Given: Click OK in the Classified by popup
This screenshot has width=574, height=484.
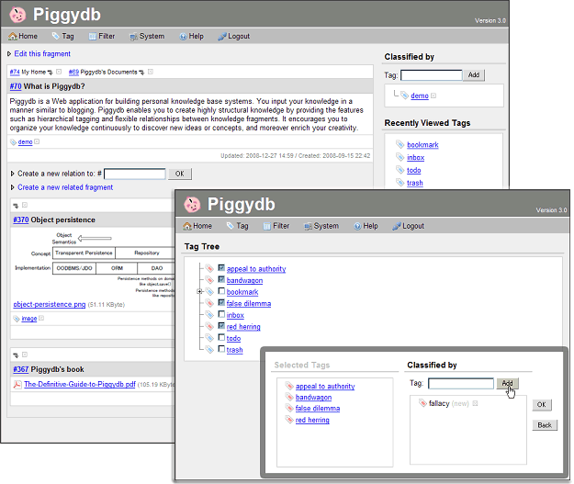Looking at the screenshot, I should click(x=542, y=405).
